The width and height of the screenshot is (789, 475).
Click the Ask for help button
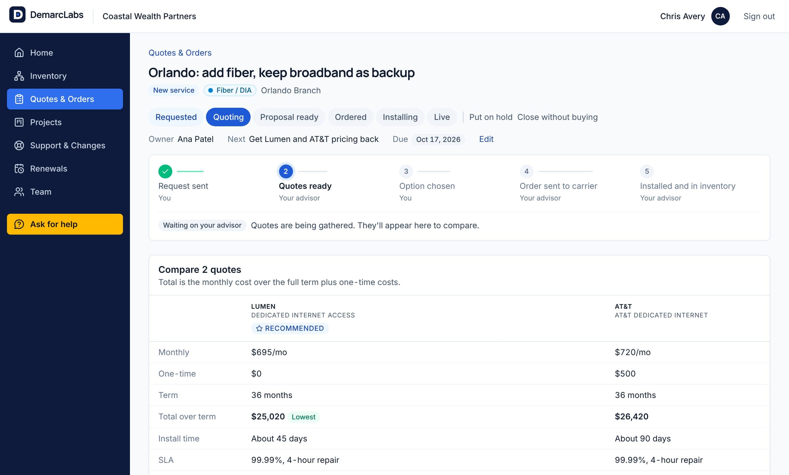[65, 224]
